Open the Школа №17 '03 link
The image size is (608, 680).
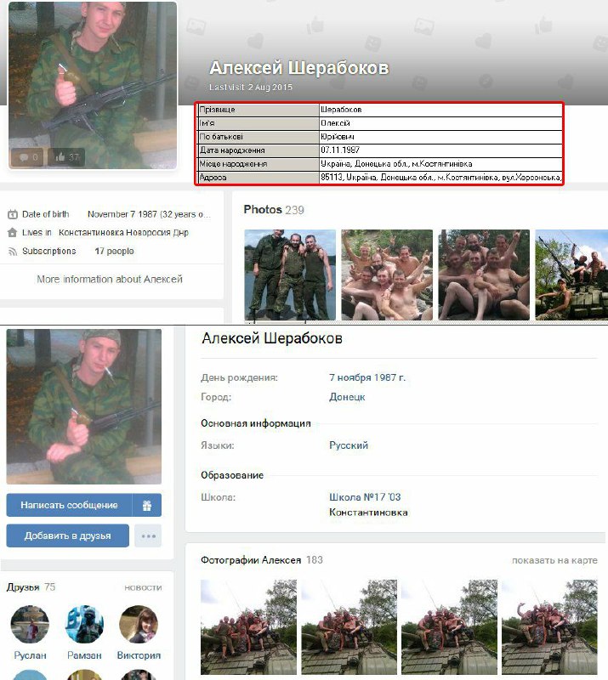366,497
